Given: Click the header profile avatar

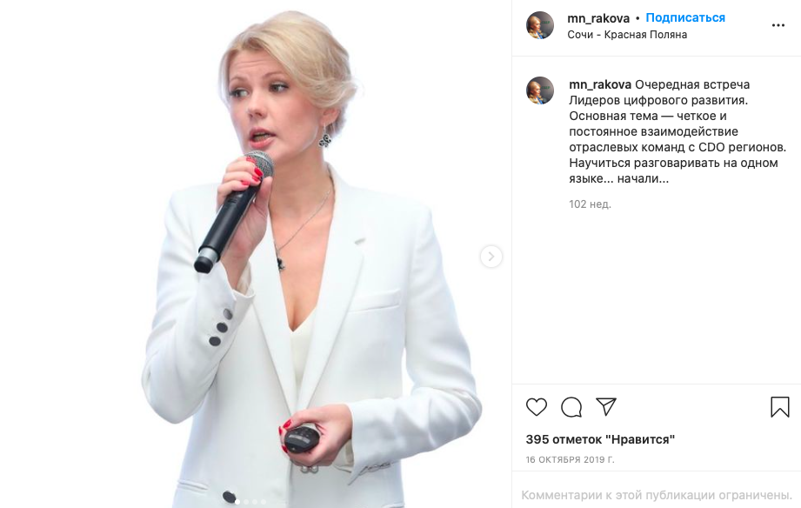Looking at the screenshot, I should point(540,25).
